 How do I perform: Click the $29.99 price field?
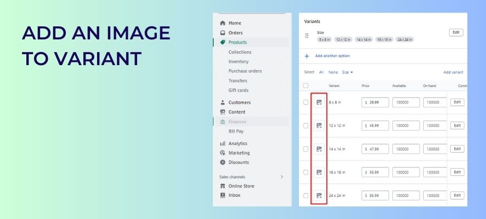[x=375, y=102]
